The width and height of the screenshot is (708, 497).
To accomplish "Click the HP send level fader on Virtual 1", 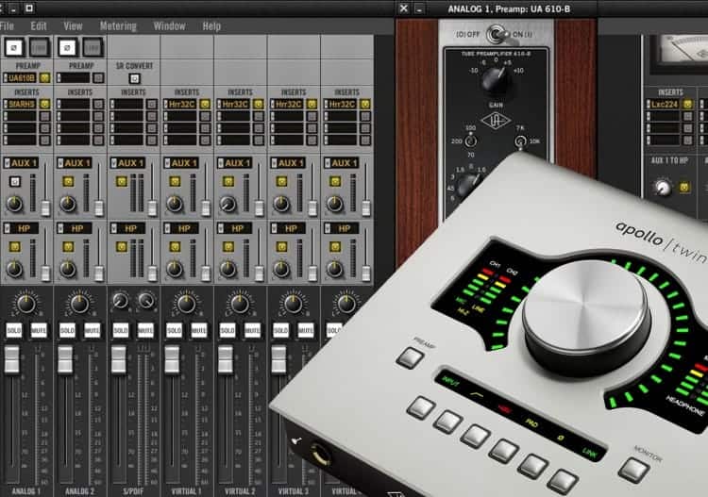I will 206,273.
